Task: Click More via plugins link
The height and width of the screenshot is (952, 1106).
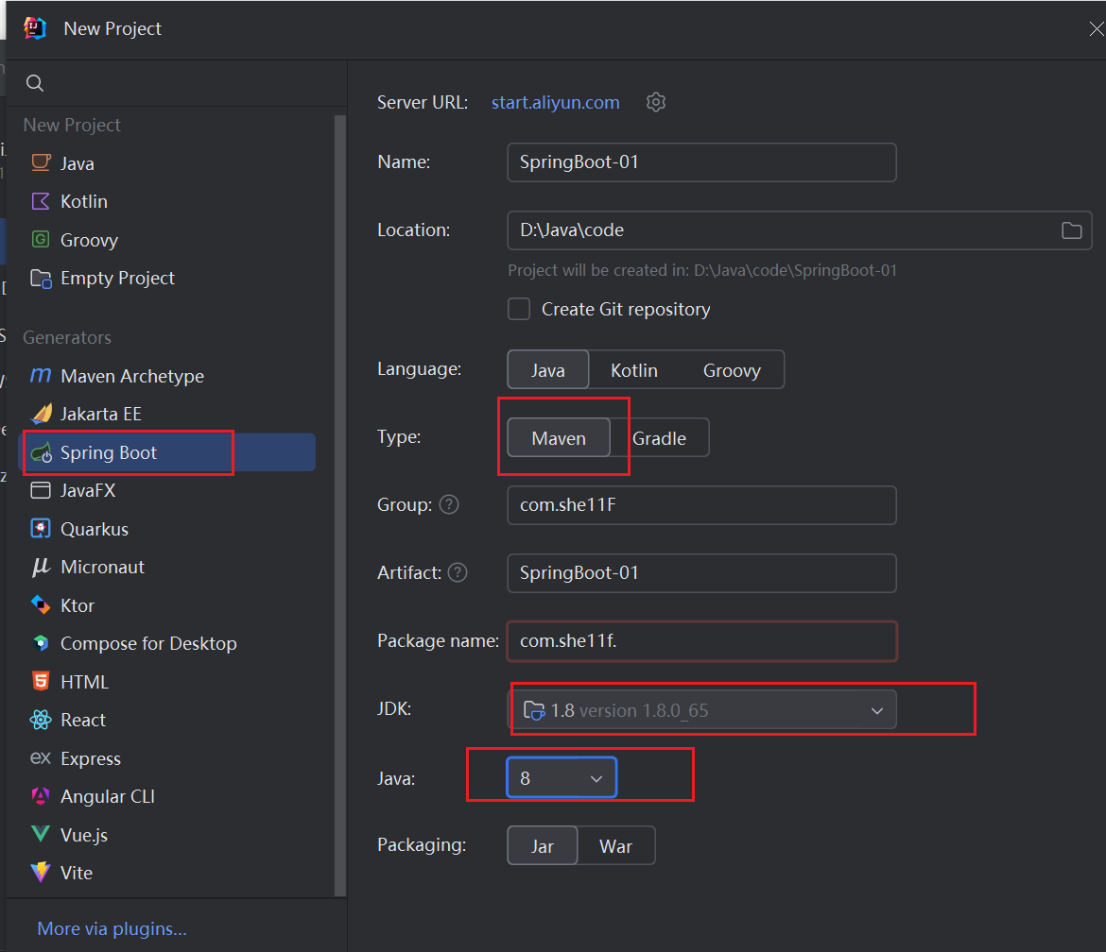Action: tap(112, 928)
